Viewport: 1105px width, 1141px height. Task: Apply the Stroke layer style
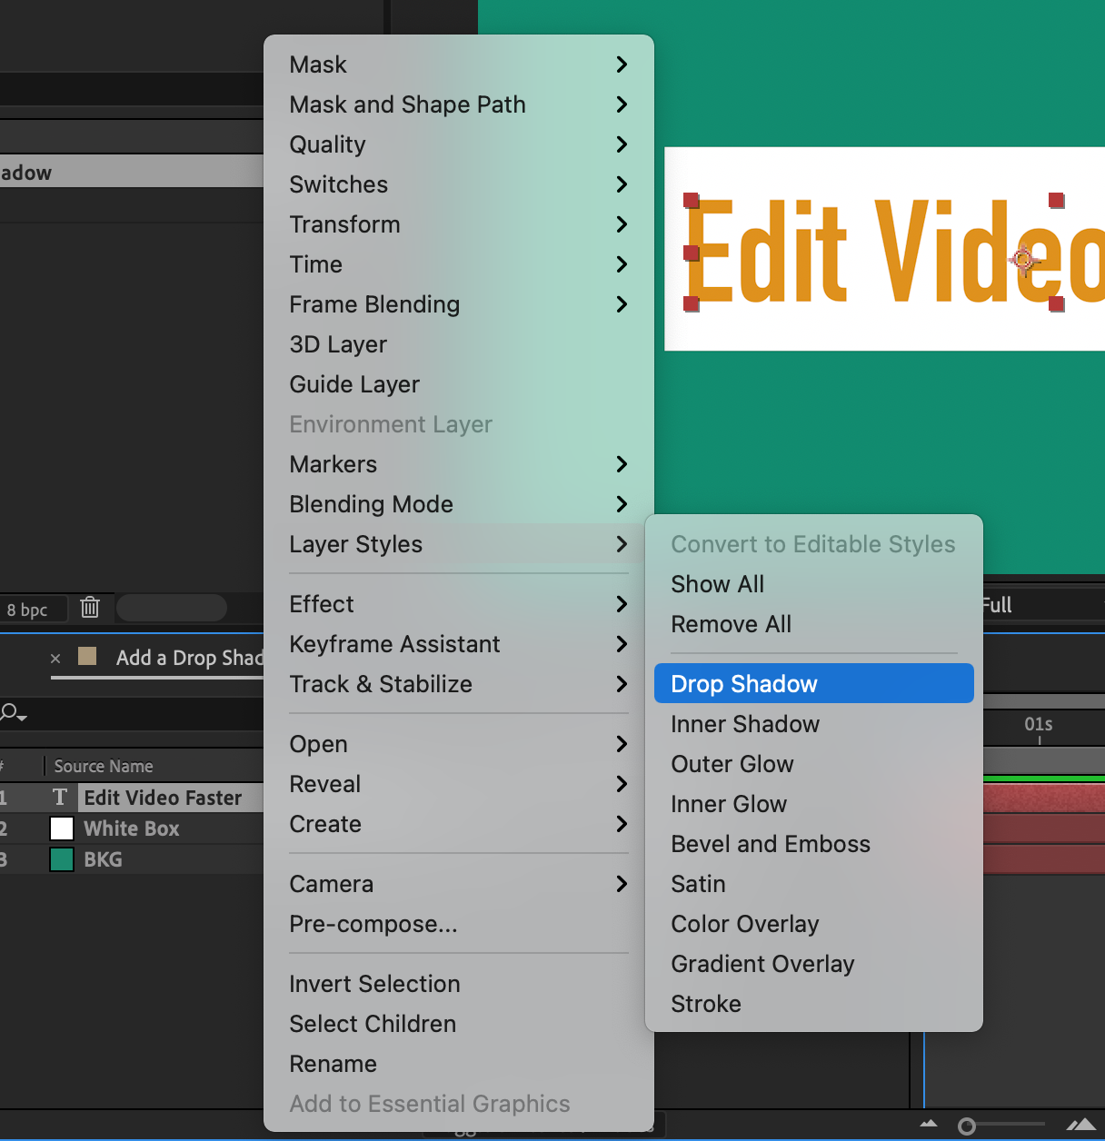coord(814,1004)
